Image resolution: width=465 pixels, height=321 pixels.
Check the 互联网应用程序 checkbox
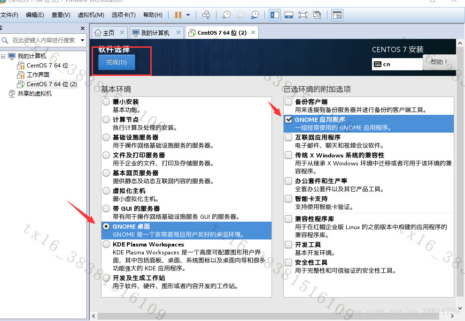288,137
